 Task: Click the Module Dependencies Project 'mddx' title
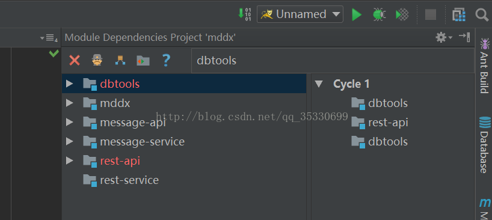click(x=150, y=38)
